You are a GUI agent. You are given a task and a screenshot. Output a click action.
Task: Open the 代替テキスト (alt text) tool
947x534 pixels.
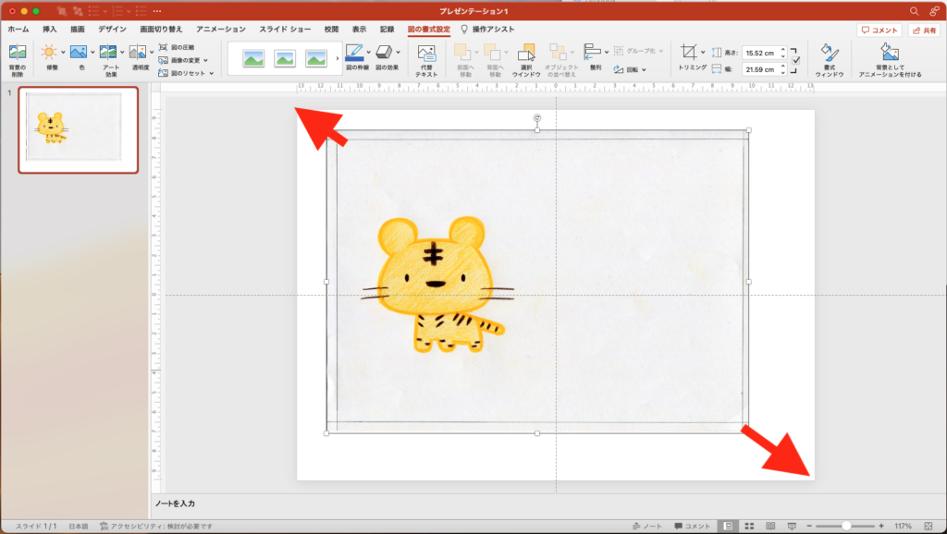(426, 54)
